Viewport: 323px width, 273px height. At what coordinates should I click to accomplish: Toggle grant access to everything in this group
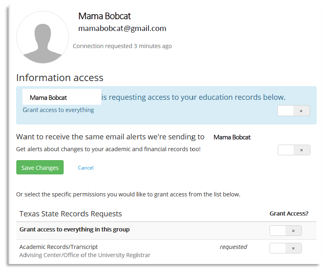coord(285,231)
